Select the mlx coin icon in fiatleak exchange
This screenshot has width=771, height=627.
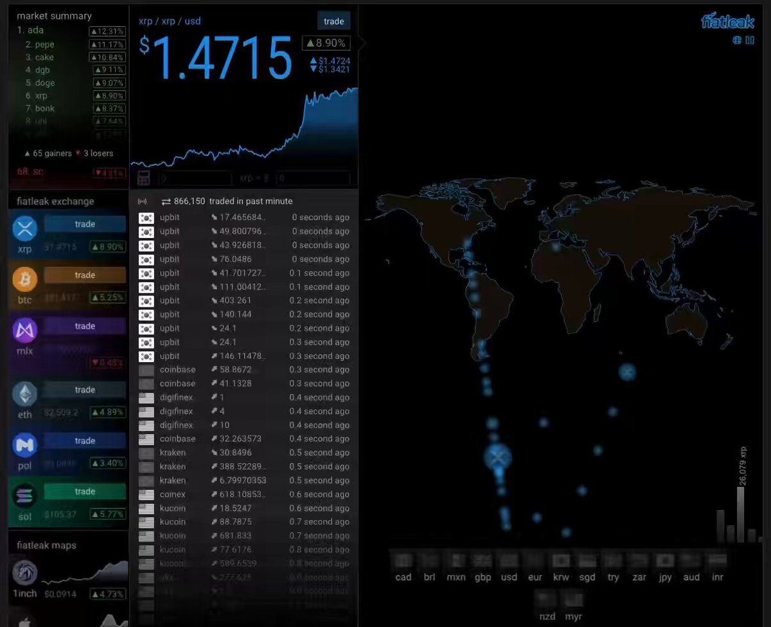click(25, 331)
